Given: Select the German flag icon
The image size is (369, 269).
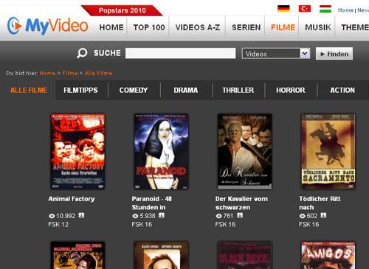Looking at the screenshot, I should tap(283, 9).
